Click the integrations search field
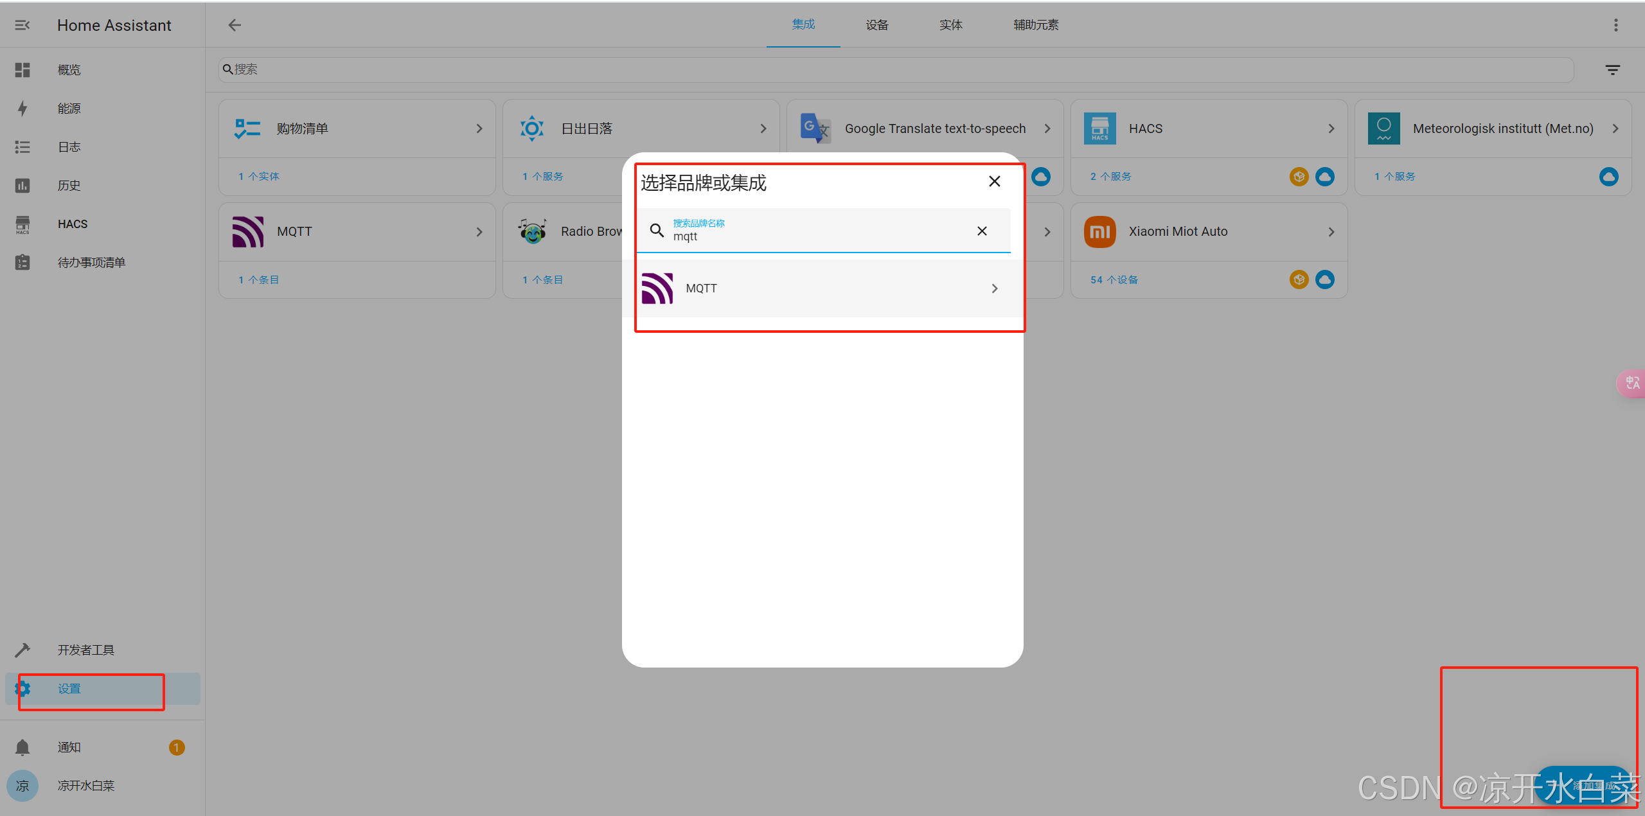 896,69
